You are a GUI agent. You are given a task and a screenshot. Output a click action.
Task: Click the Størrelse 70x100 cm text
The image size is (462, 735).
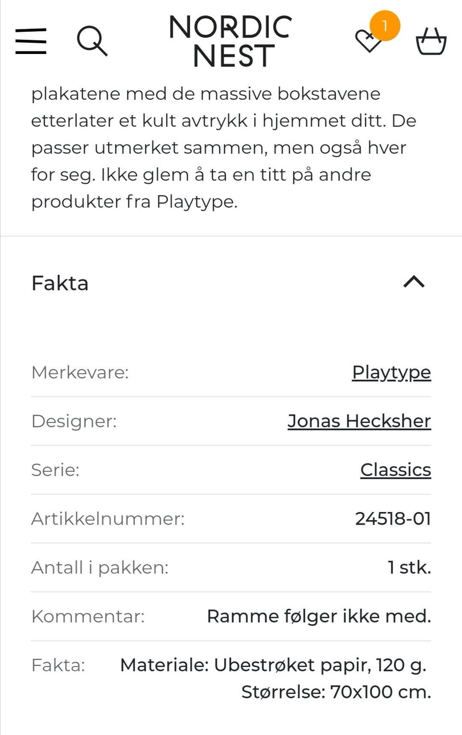pyautogui.click(x=336, y=692)
